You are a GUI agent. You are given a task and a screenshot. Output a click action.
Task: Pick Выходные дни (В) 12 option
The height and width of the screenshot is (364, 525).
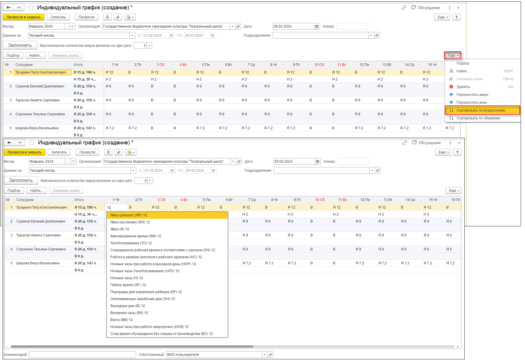[167, 306]
